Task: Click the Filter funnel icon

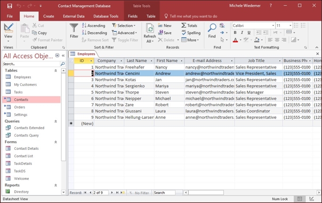Action: 74,28
